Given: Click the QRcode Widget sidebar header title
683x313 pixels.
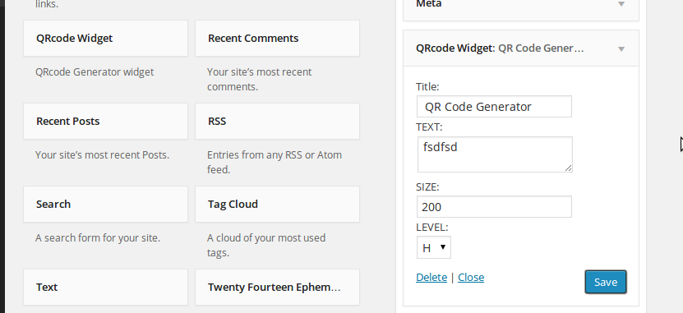Looking at the screenshot, I should 500,48.
